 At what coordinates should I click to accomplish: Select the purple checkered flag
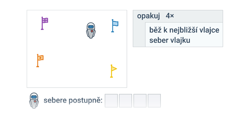tap(44, 23)
